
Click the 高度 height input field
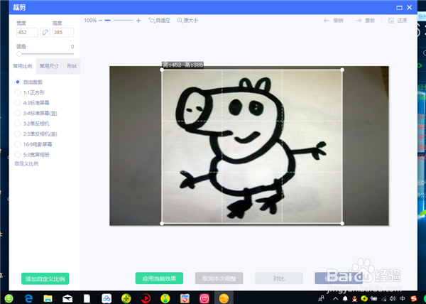pos(63,33)
